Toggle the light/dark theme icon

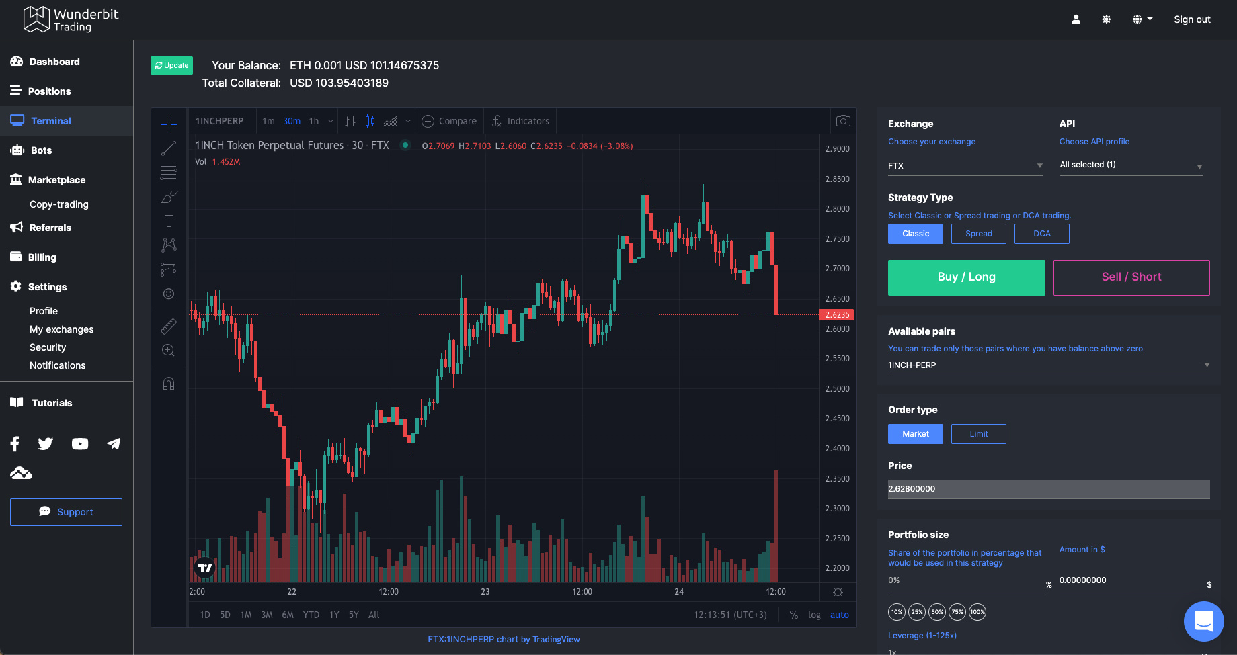coord(1107,19)
